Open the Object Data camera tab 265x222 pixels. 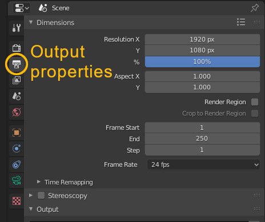17,180
